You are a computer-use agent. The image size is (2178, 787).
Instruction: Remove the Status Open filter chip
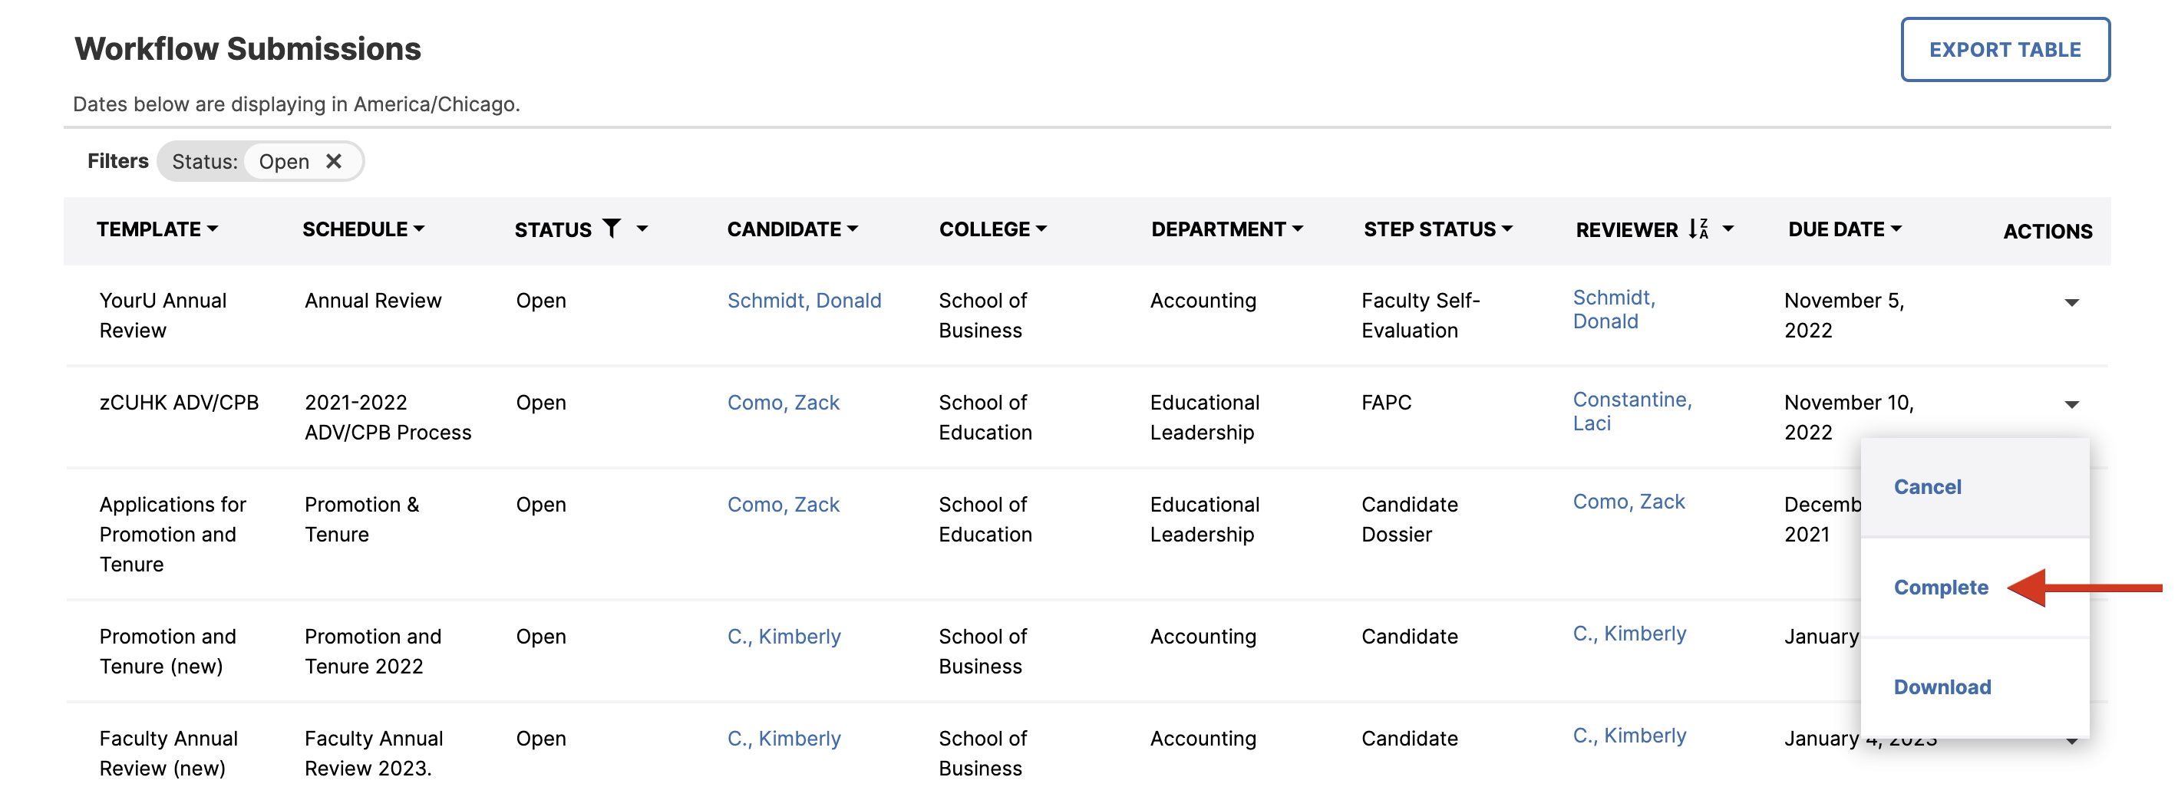[x=334, y=160]
